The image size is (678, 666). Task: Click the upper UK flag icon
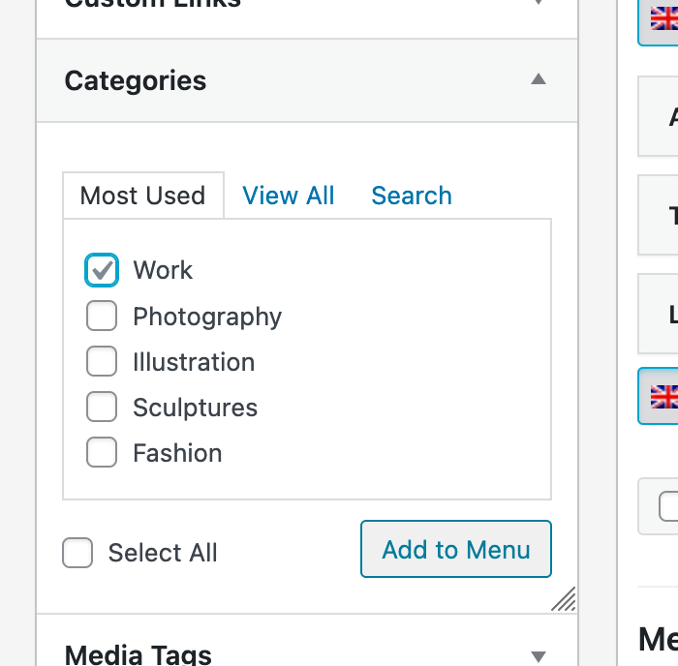click(664, 18)
